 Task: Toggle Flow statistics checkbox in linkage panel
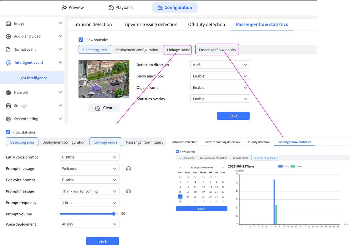(x=8, y=132)
